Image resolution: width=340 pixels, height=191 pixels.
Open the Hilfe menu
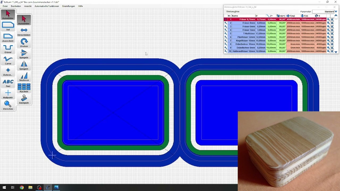point(80,6)
